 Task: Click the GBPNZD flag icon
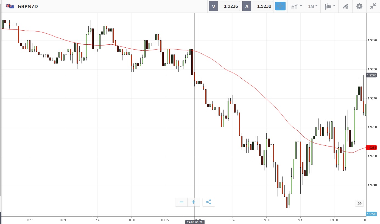[10, 6]
